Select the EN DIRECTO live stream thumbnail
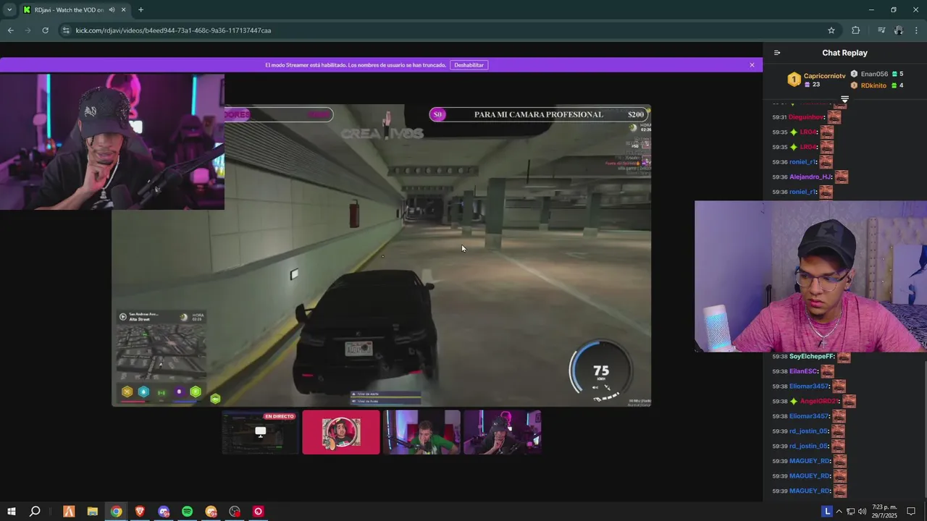Screen dimensions: 927x521 (x=260, y=432)
